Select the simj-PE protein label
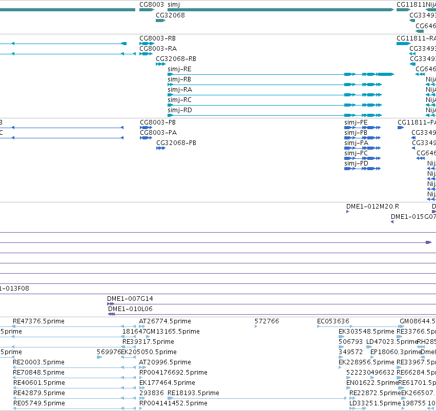 point(356,122)
